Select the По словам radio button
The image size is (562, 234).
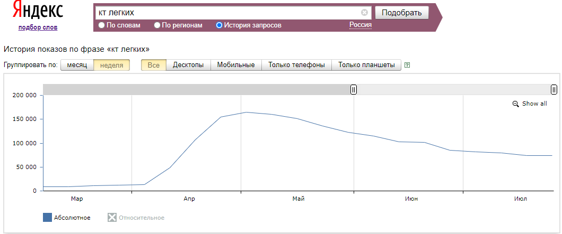coord(101,25)
